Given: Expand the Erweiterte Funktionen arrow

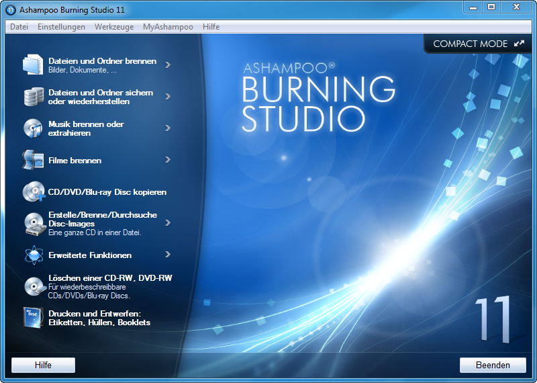Looking at the screenshot, I should tap(168, 255).
